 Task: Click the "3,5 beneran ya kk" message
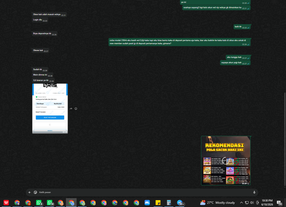click(43, 80)
